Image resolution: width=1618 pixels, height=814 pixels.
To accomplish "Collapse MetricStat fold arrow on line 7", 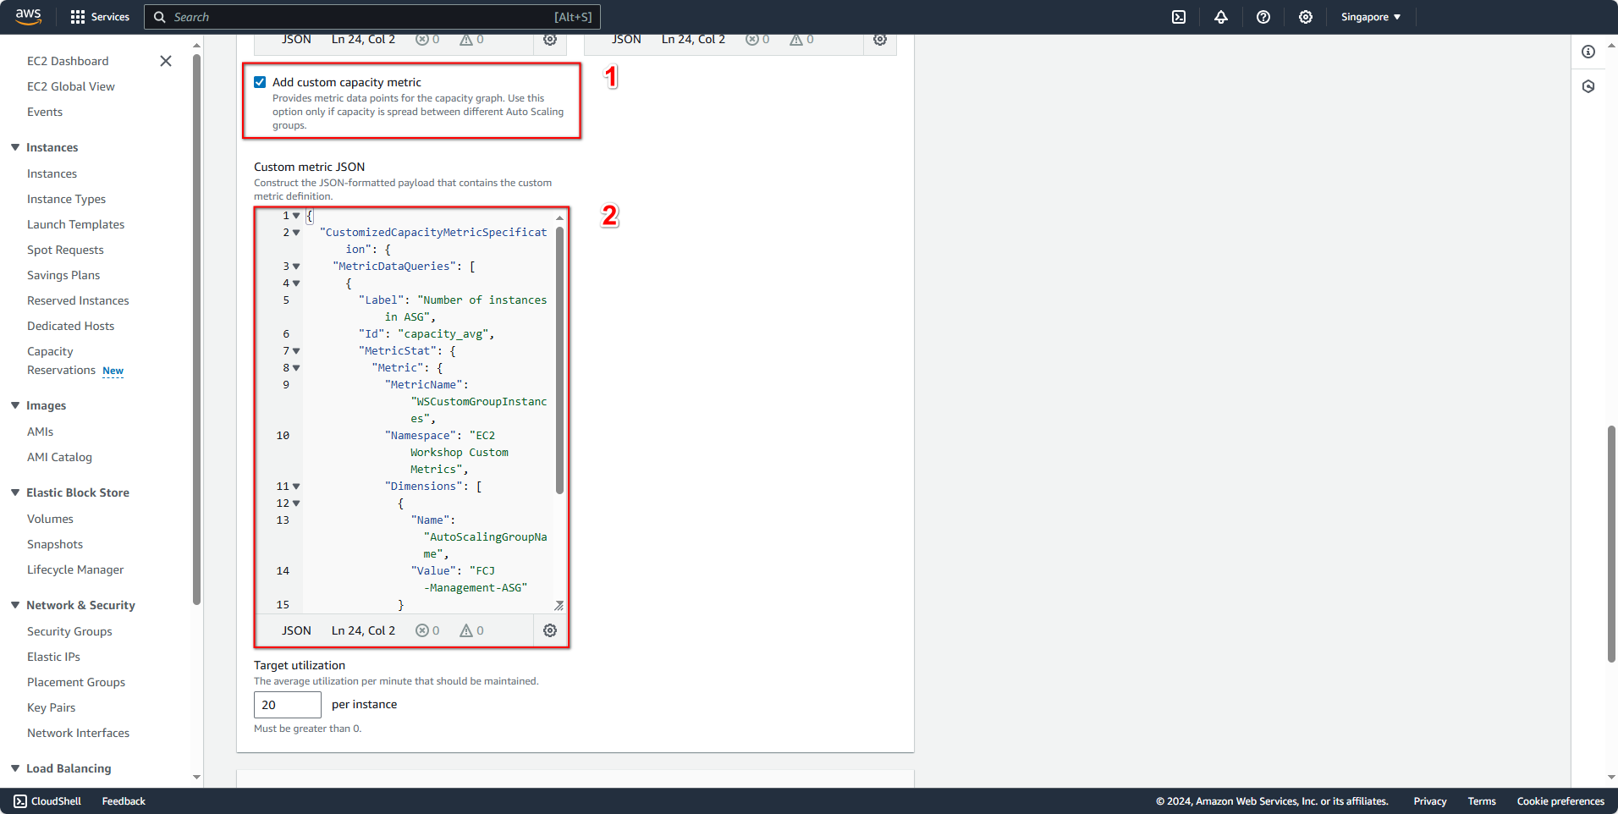I will 296,351.
